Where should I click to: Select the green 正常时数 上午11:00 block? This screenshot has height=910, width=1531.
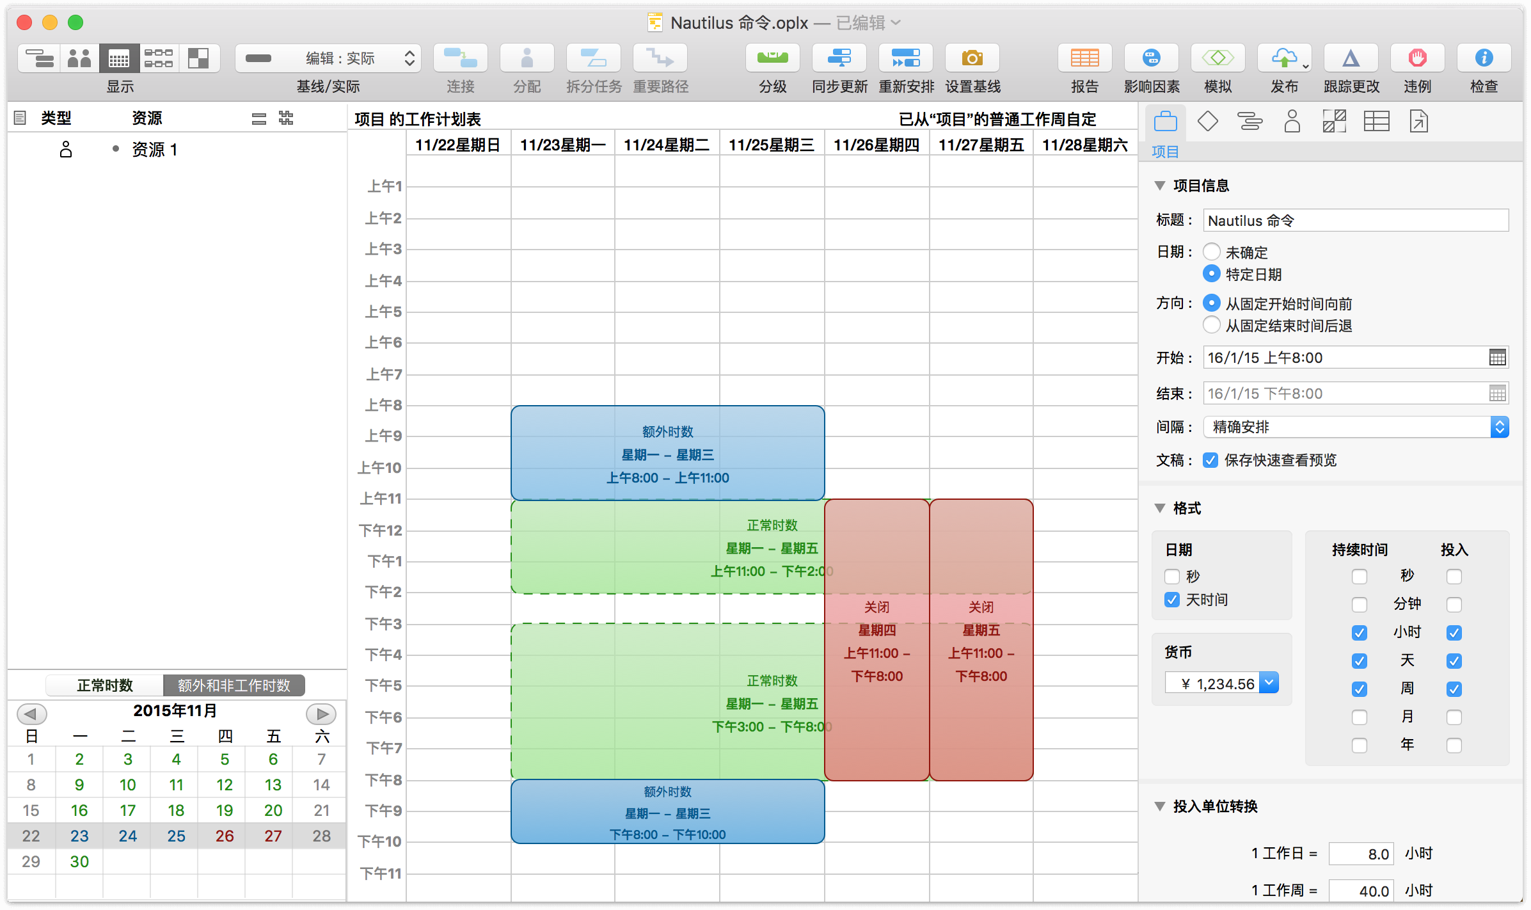pos(667,547)
